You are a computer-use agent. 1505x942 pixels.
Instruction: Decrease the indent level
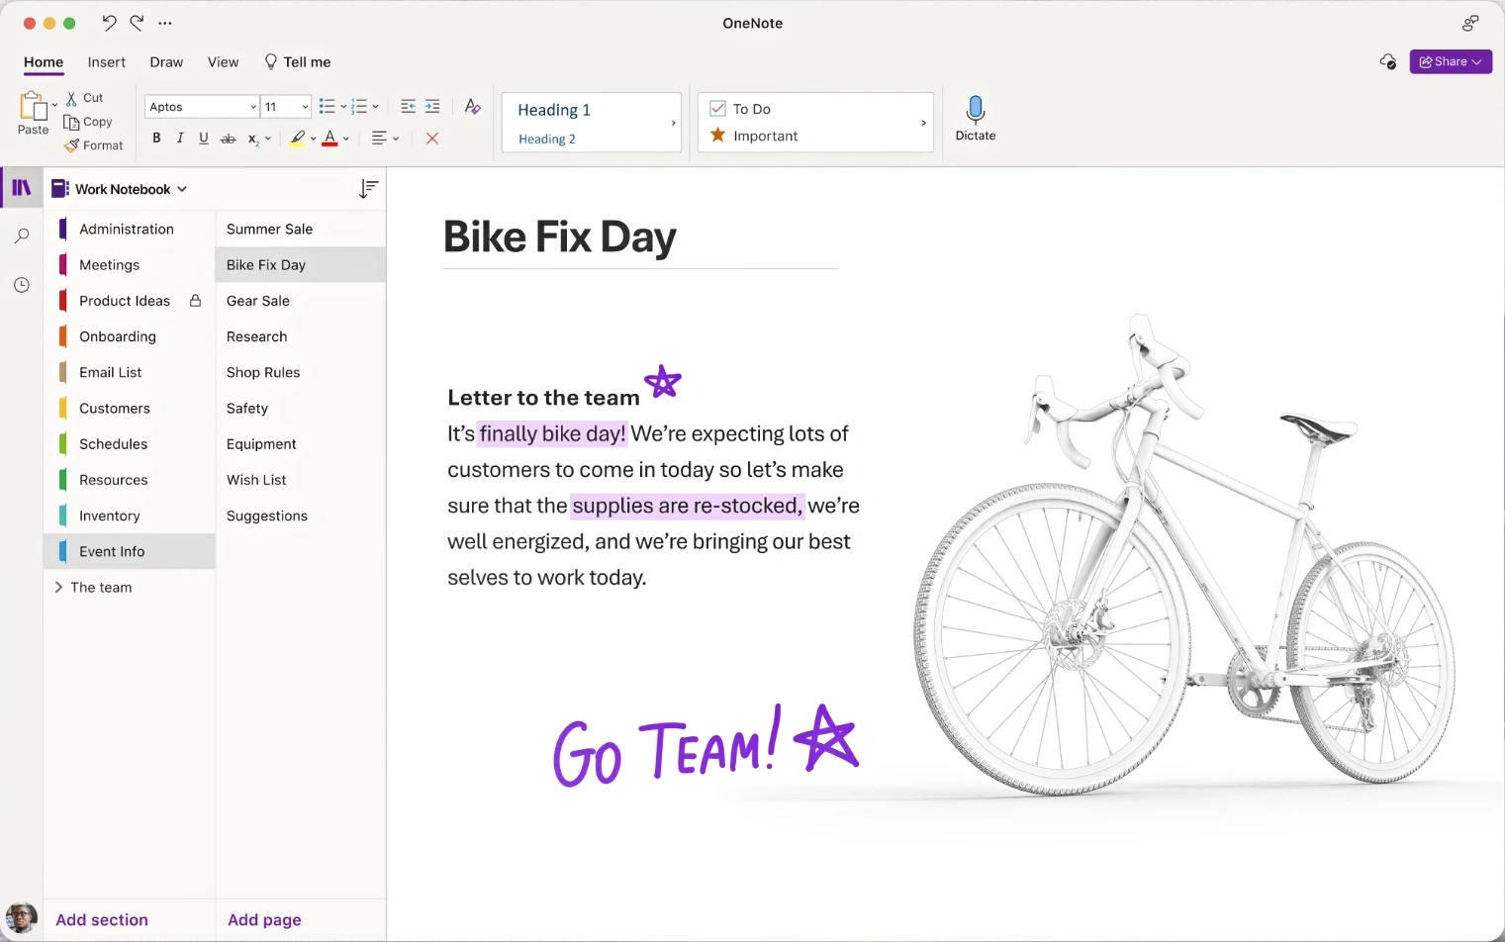[x=408, y=106]
